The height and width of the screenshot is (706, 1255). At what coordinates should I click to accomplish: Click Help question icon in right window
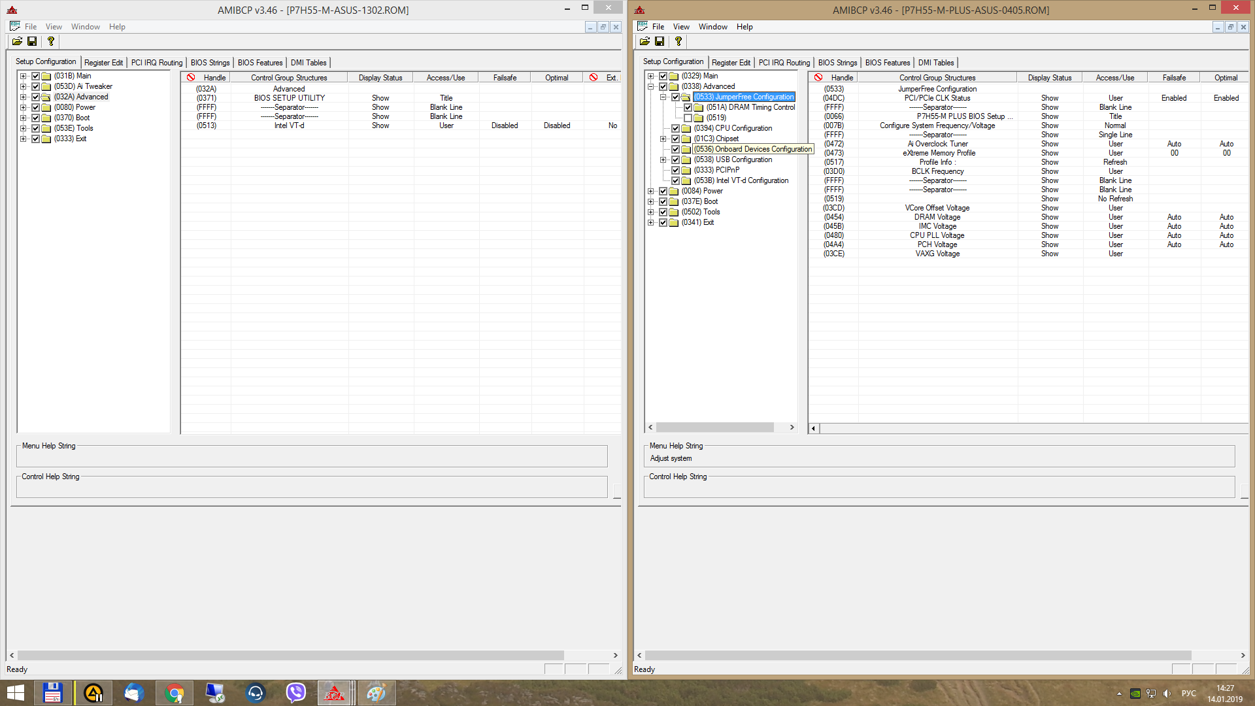coord(678,41)
